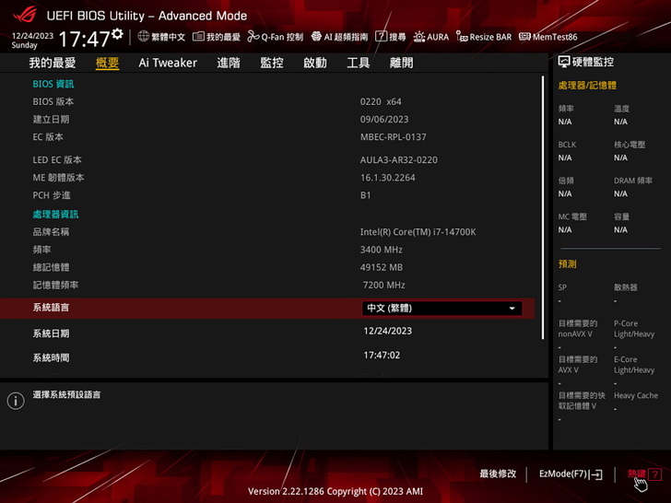This screenshot has height=503, width=671.
Task: Open the Ai Tweaker tab
Action: tap(168, 63)
